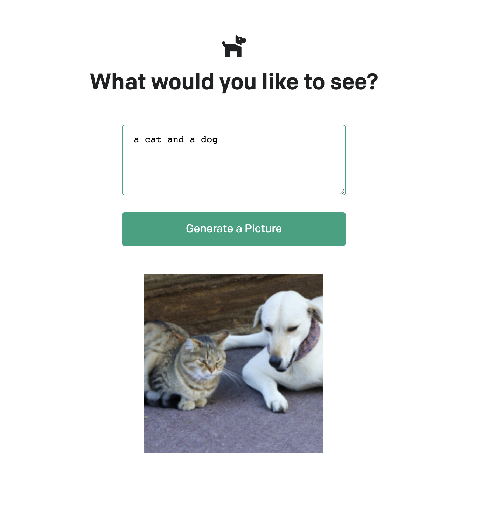Click the Generate a Picture button
This screenshot has height=524, width=481.
point(234,229)
